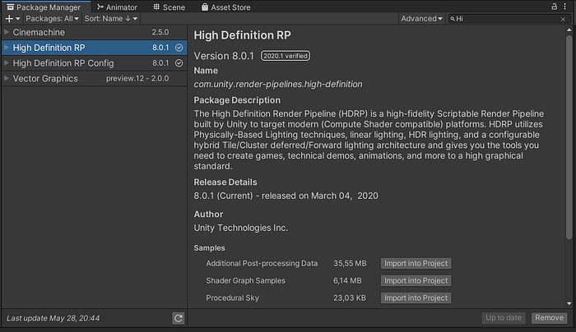
Task: Click the installed checkmark on High Definition RP Config
Action: click(x=179, y=63)
